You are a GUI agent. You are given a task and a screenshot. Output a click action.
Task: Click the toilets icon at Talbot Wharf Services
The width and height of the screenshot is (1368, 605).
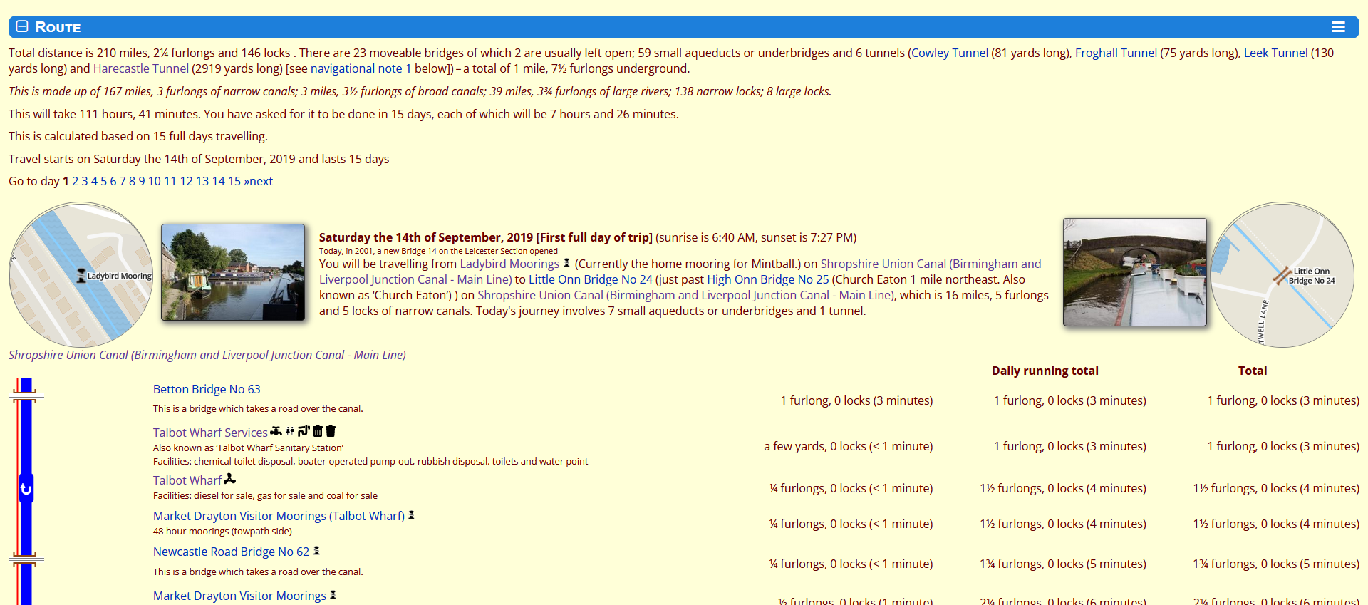pos(290,431)
